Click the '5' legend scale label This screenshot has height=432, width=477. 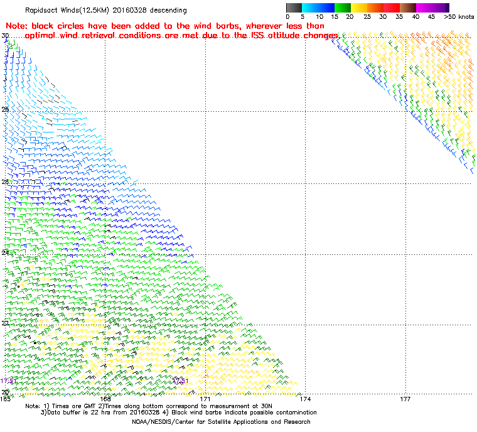tap(303, 17)
